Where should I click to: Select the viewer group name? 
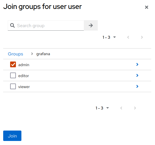24,87
